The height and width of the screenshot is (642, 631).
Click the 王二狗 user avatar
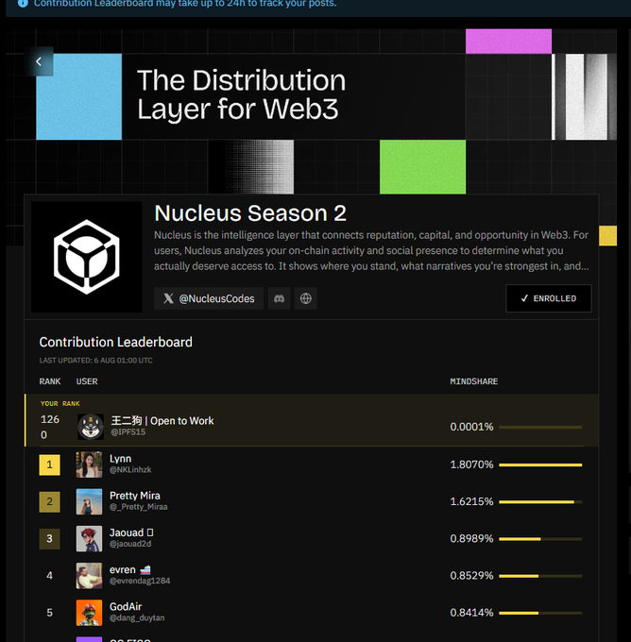click(91, 427)
